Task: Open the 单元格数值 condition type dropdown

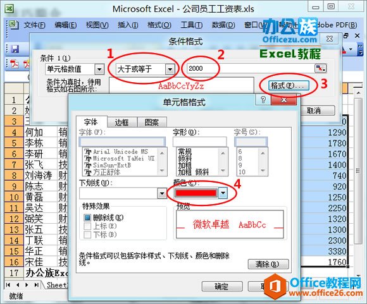Action: pos(99,70)
